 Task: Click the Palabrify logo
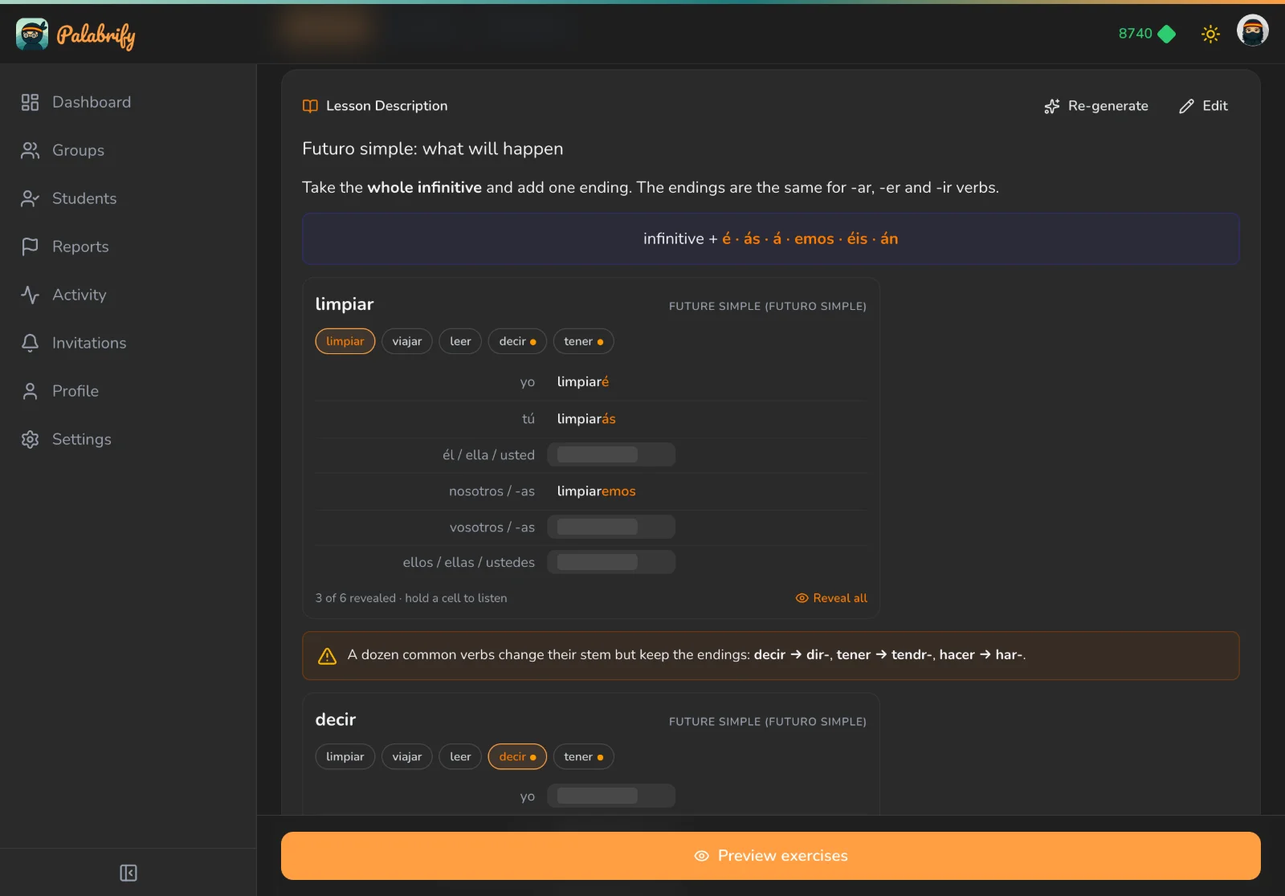pos(75,34)
